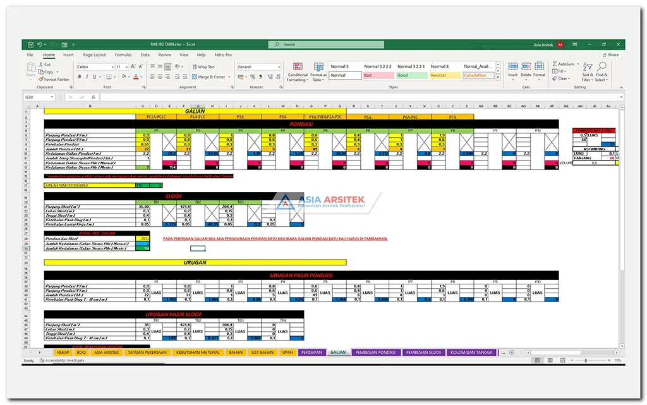Toggle underline formatting
This screenshot has height=405, width=647.
pos(95,76)
